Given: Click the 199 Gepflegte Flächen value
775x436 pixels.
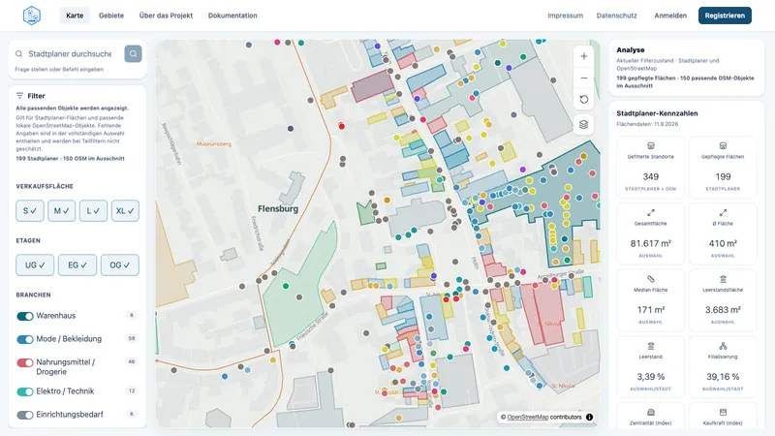Looking at the screenshot, I should (723, 176).
